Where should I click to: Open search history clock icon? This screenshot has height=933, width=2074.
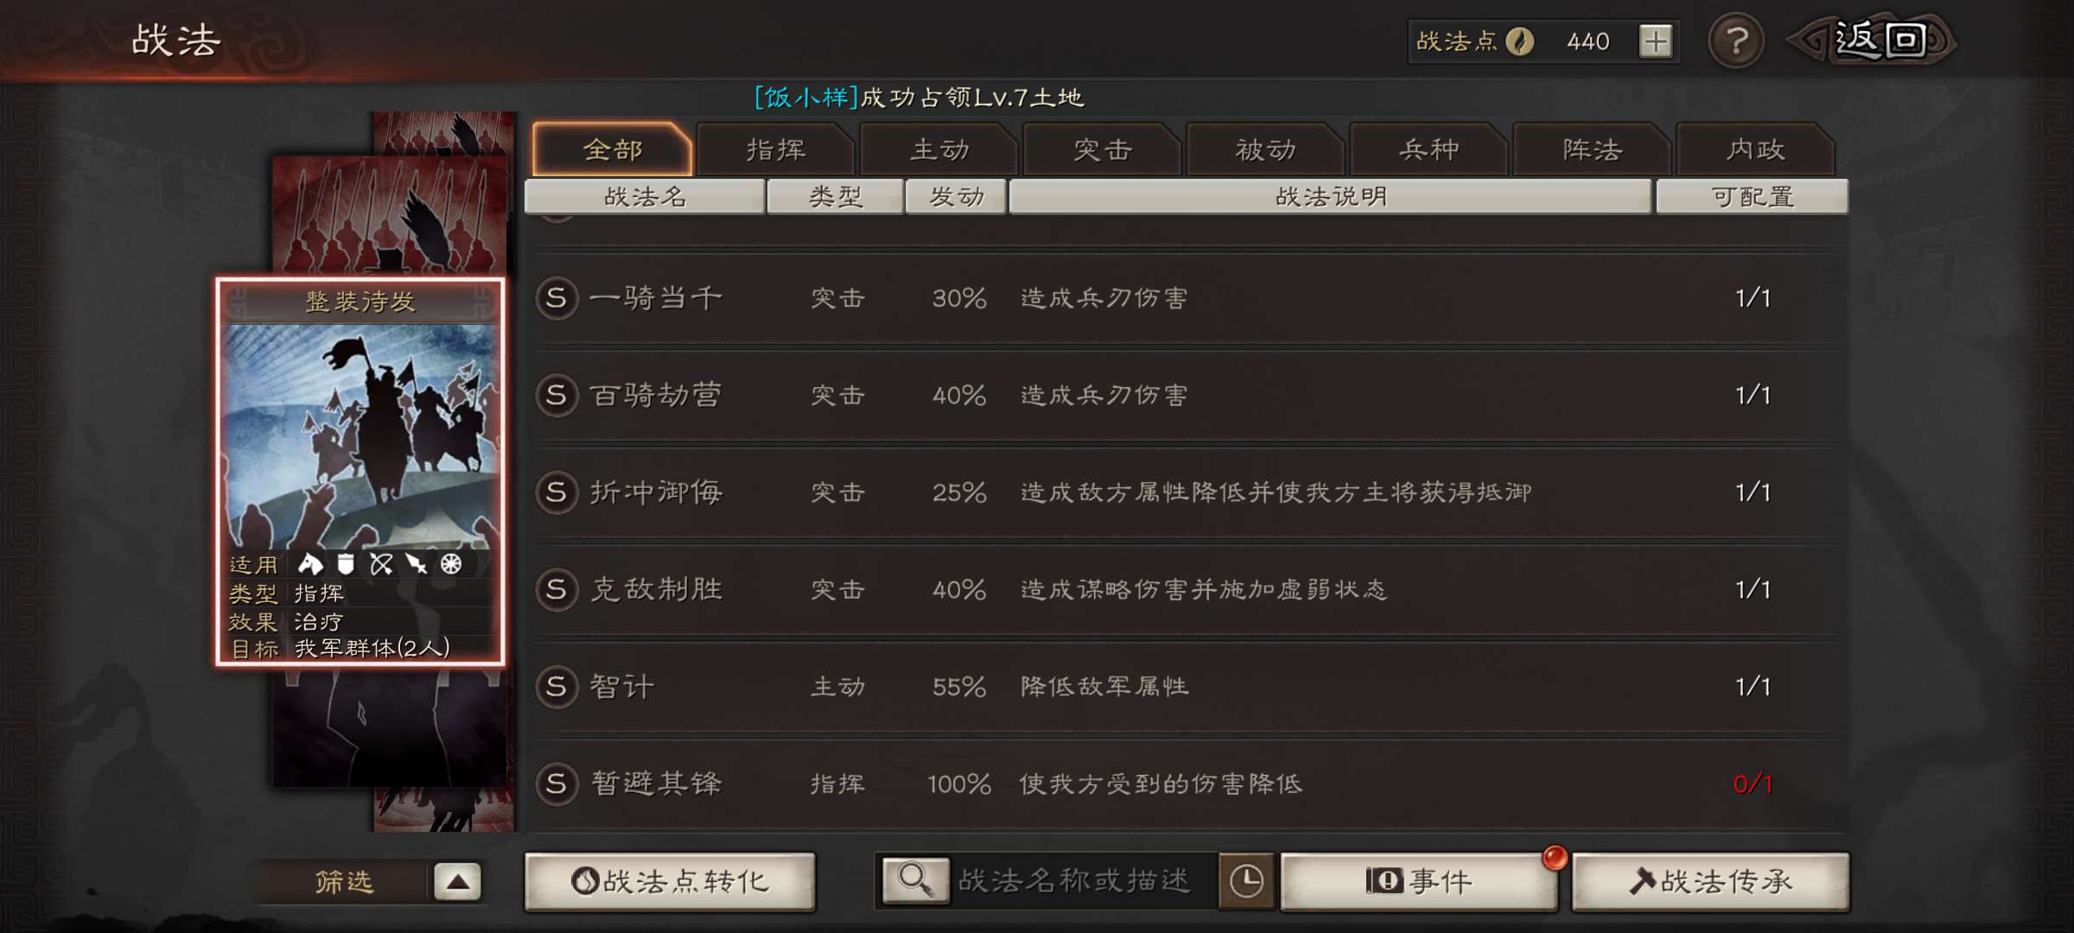click(x=1246, y=881)
